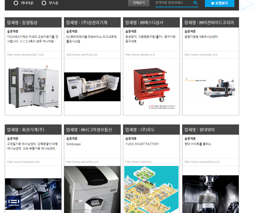Visit the dongyoung21.com link
This screenshot has height=213, width=254.
[25, 55]
